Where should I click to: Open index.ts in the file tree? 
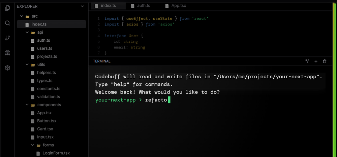point(51,24)
